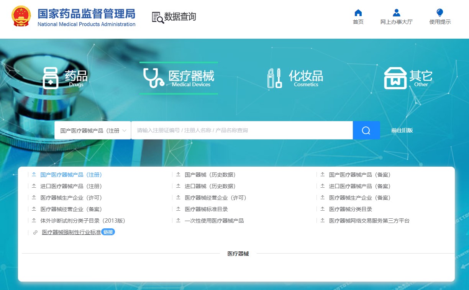469x290 pixels.
Task: Select the 其它 shop icon
Action: (395, 78)
